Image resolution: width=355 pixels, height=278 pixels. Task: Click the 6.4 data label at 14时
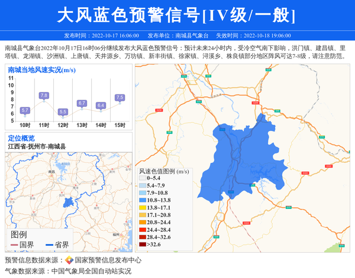(x=101, y=105)
